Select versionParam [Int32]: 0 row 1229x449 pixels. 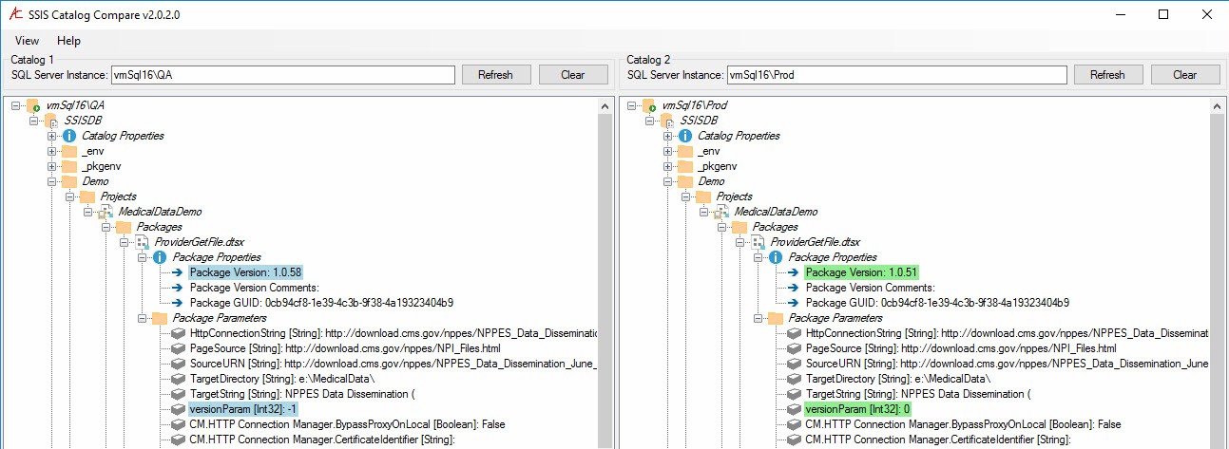pos(858,409)
